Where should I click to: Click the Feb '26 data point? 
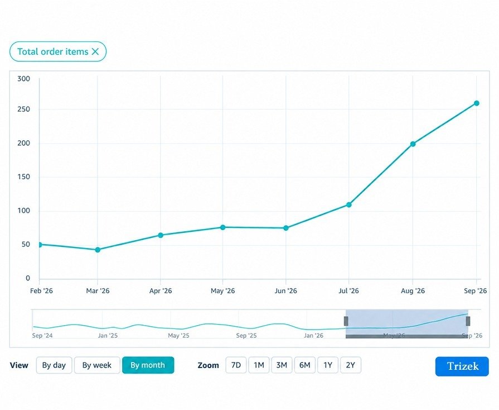tap(40, 245)
